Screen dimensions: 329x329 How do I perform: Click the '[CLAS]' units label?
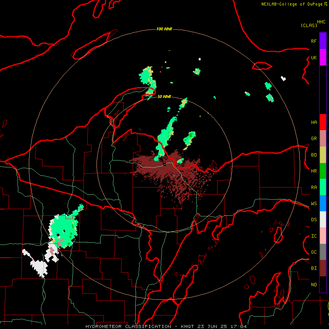click(309, 25)
